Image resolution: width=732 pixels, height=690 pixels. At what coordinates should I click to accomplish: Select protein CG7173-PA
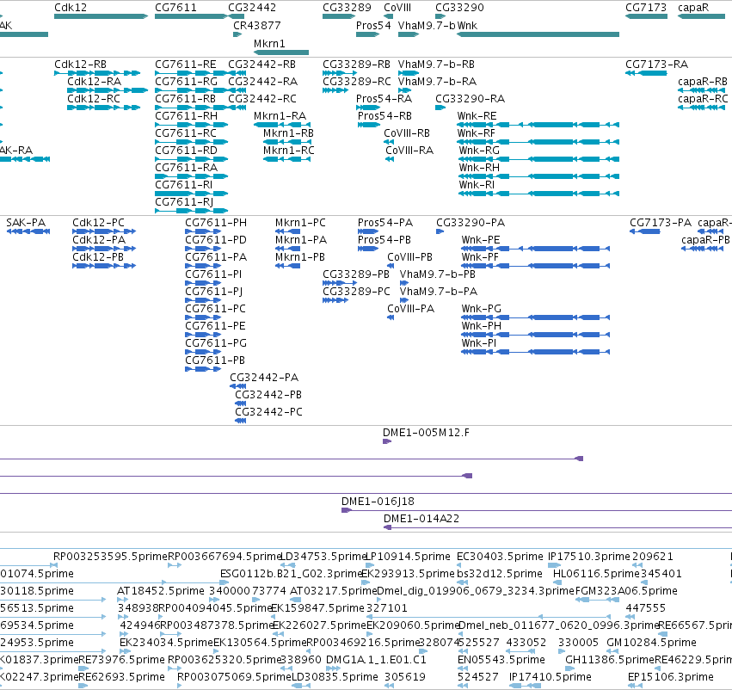click(661, 222)
